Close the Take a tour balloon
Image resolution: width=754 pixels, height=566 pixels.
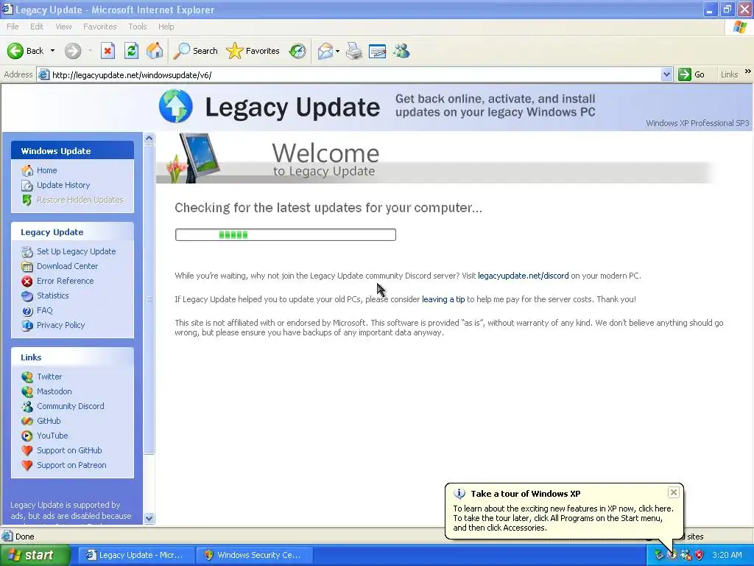click(x=674, y=492)
